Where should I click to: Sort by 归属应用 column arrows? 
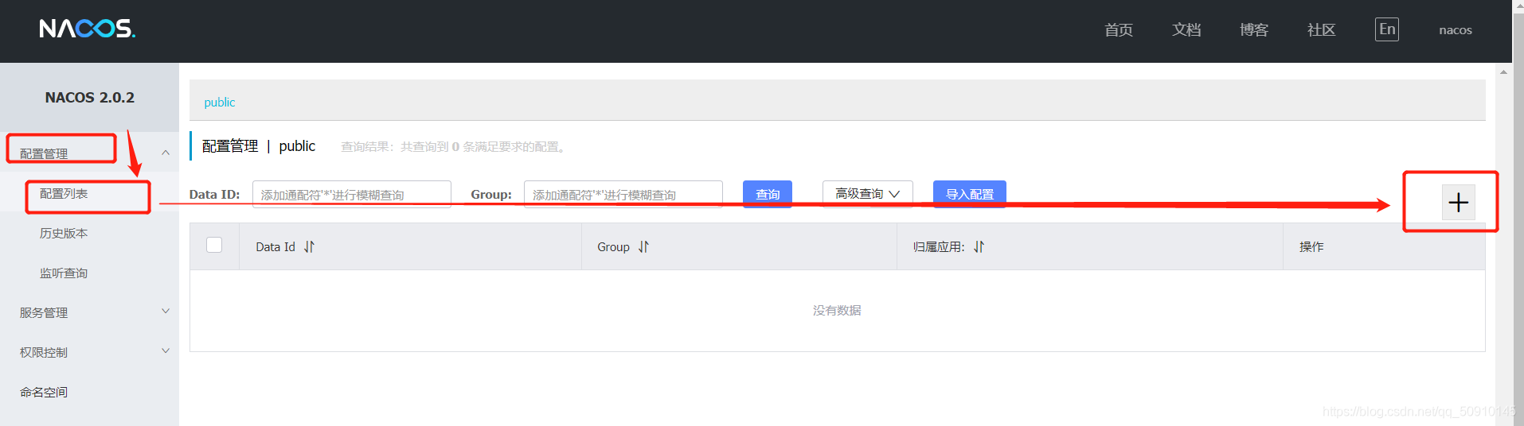979,247
